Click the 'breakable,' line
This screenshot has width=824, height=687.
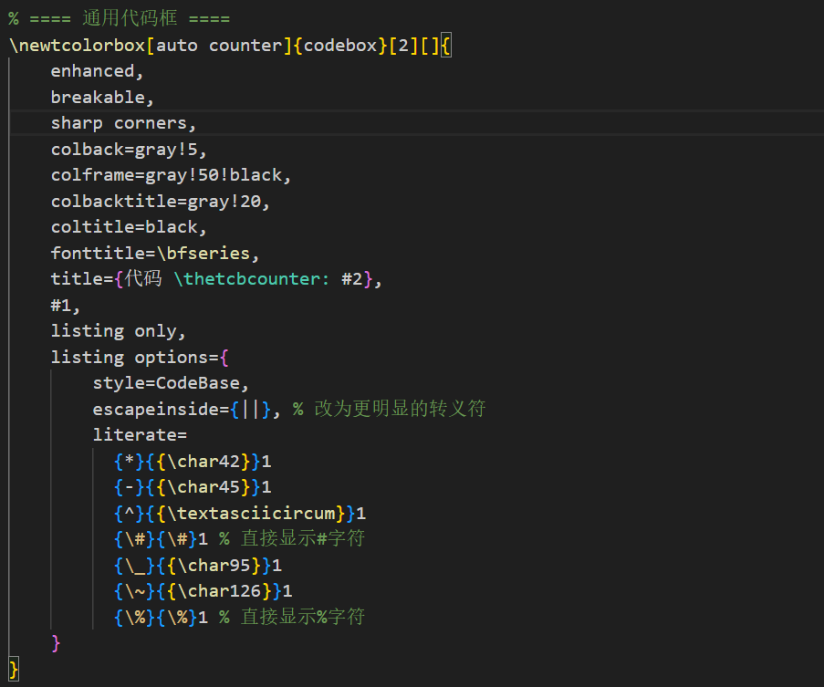point(102,98)
